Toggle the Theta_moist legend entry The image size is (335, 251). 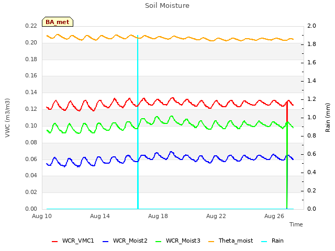(x=230, y=241)
